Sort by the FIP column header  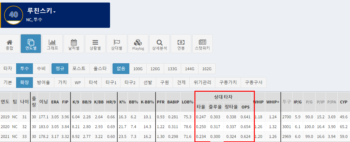coord(65,102)
